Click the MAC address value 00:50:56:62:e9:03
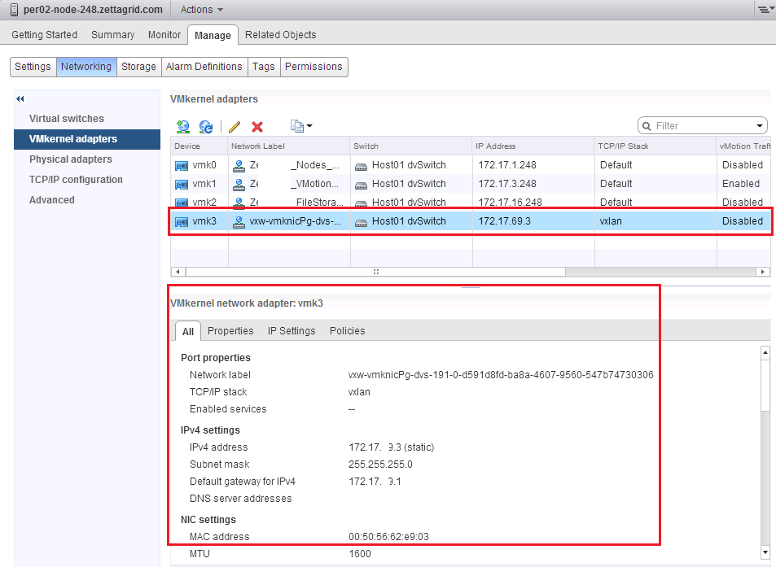Screen dimensions: 776x567 point(388,537)
